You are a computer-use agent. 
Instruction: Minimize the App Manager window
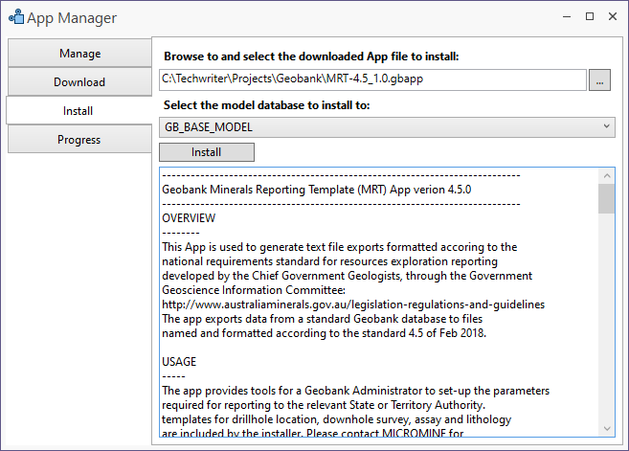tap(567, 17)
